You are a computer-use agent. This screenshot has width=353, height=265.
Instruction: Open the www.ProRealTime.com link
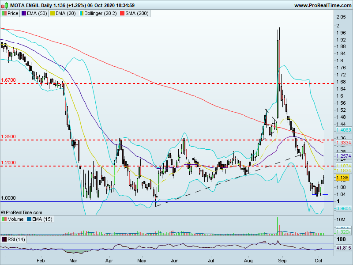coord(323,5)
